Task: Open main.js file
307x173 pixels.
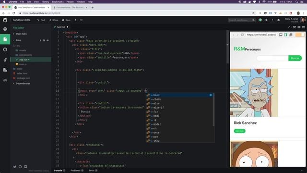Action: tap(31, 64)
